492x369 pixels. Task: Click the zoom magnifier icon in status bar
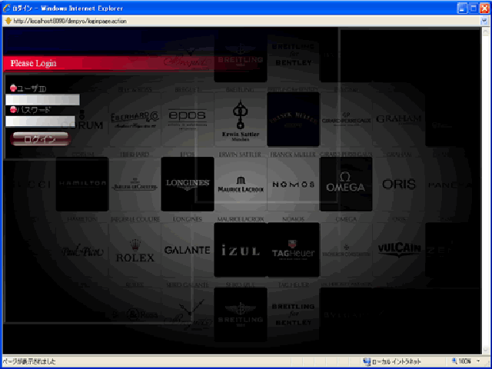click(x=454, y=361)
